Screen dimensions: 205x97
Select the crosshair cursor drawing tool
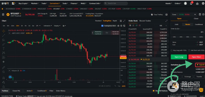click(x=4, y=31)
